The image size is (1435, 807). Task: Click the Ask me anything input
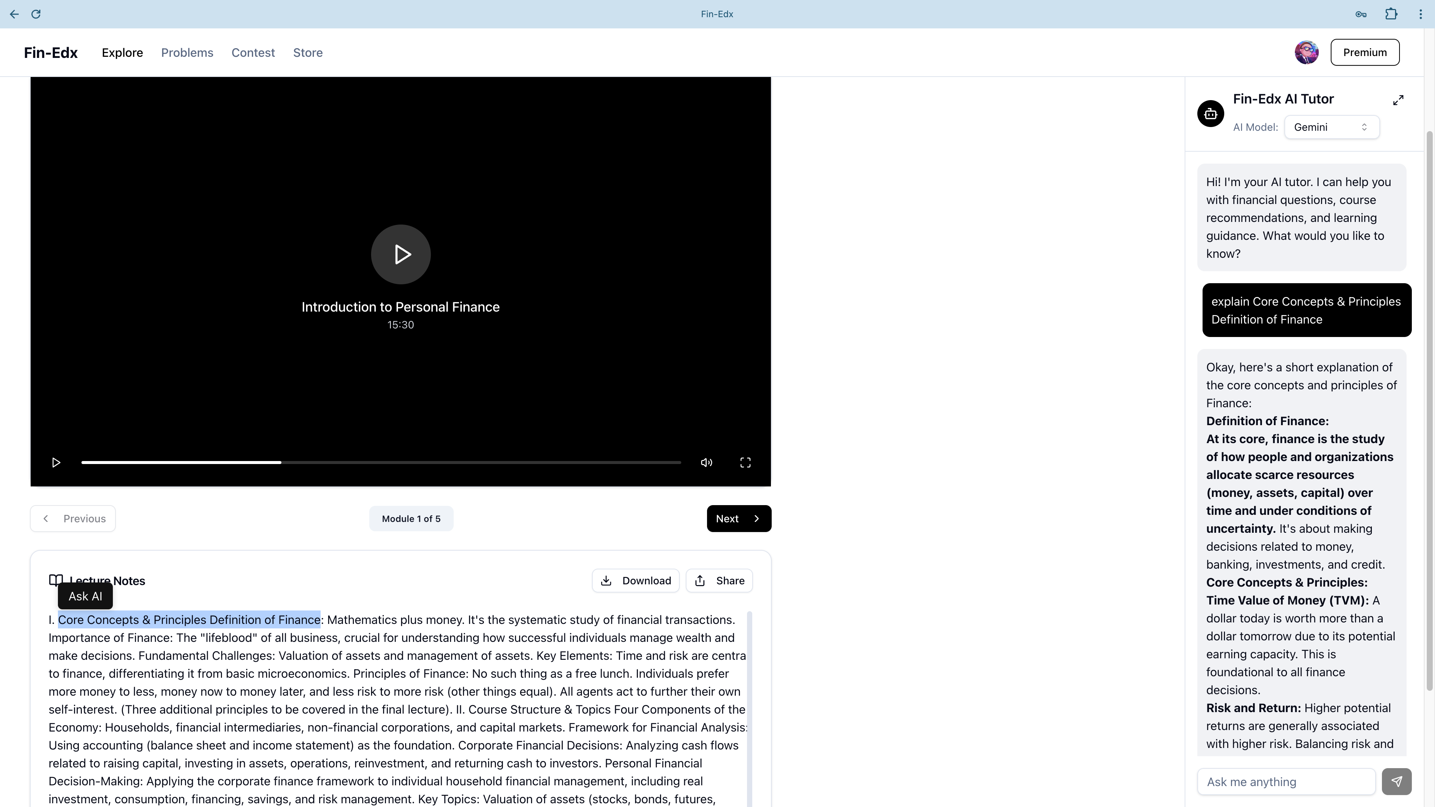(x=1286, y=782)
